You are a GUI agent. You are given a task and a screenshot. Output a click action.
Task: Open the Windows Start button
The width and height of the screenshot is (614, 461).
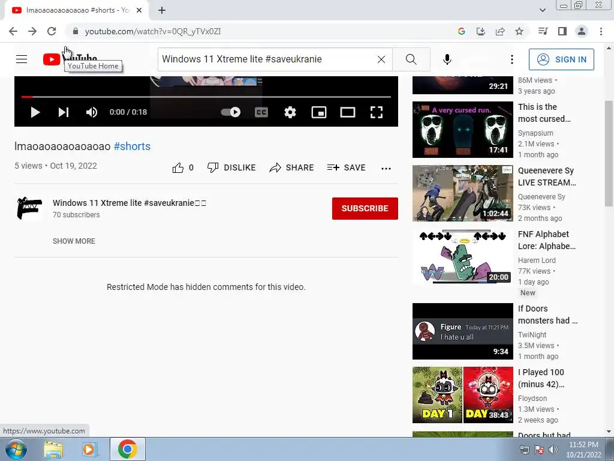click(16, 449)
